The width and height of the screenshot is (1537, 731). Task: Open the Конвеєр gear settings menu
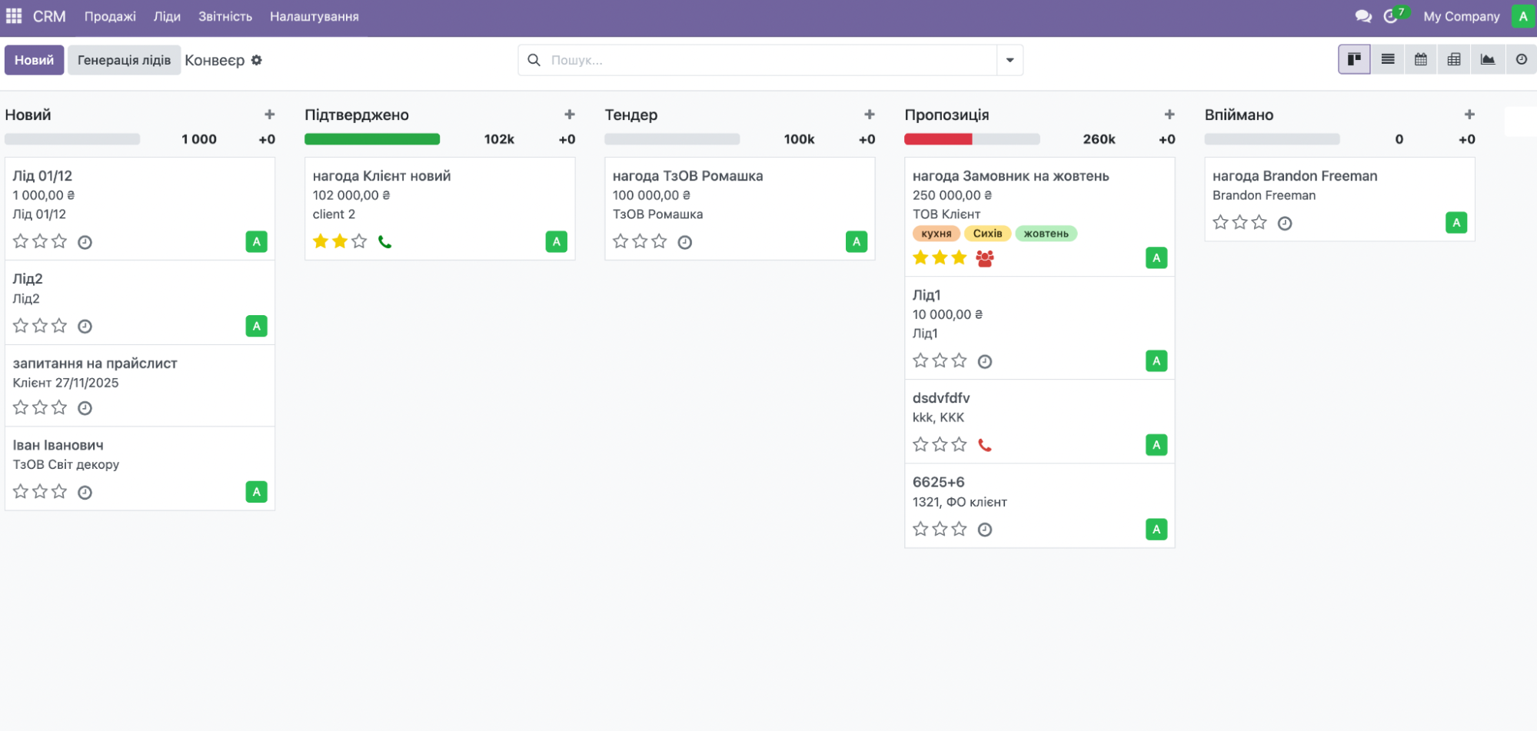point(257,60)
